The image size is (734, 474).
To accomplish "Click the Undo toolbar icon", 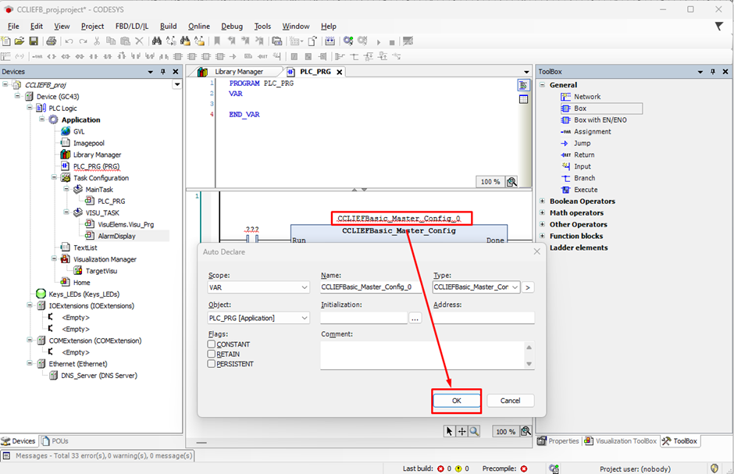I will (69, 41).
